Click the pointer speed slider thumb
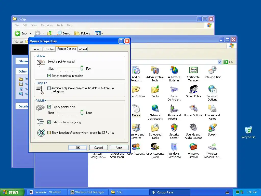This screenshot has width=261, height=196. tap(82, 68)
